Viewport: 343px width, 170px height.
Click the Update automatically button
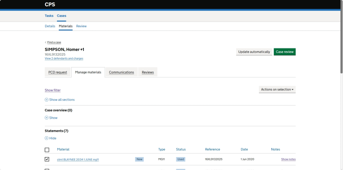point(254,52)
